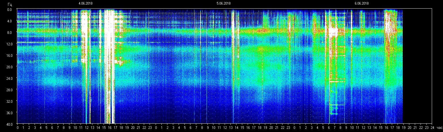
Task: Click the Гц frequency unit label
Action: (x=9, y=4)
